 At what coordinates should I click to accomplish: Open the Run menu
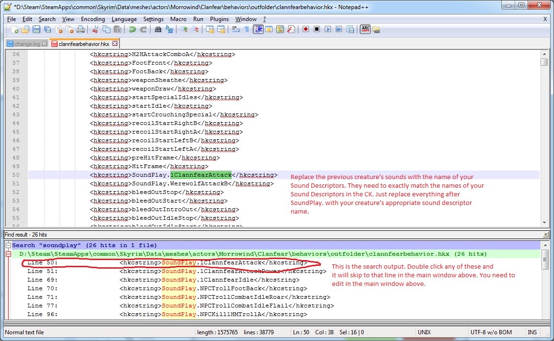(x=198, y=19)
